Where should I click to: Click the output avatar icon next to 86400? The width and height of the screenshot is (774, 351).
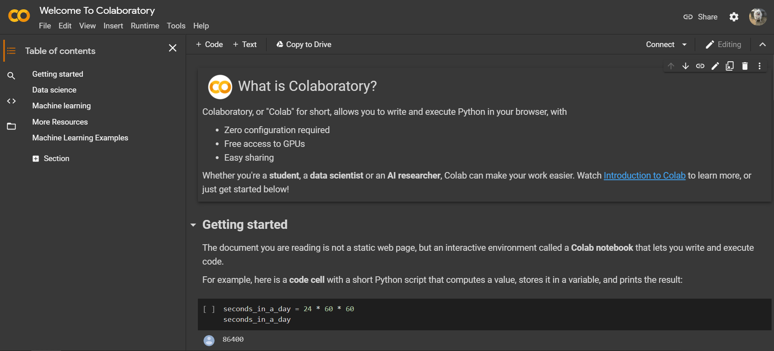tap(209, 340)
